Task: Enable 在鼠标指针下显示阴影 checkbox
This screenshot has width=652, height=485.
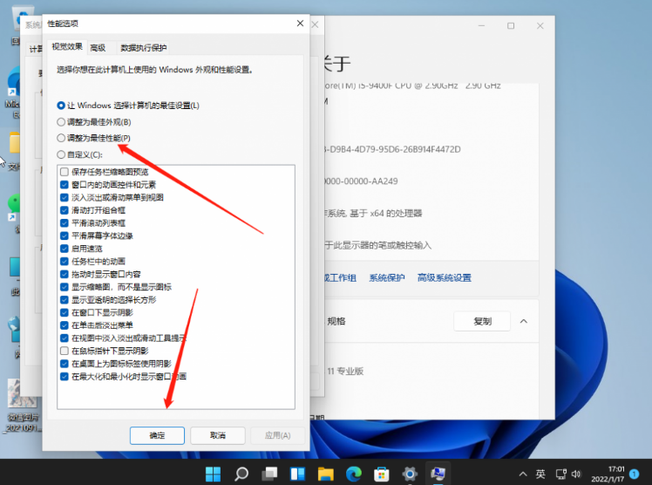Action: pos(65,351)
